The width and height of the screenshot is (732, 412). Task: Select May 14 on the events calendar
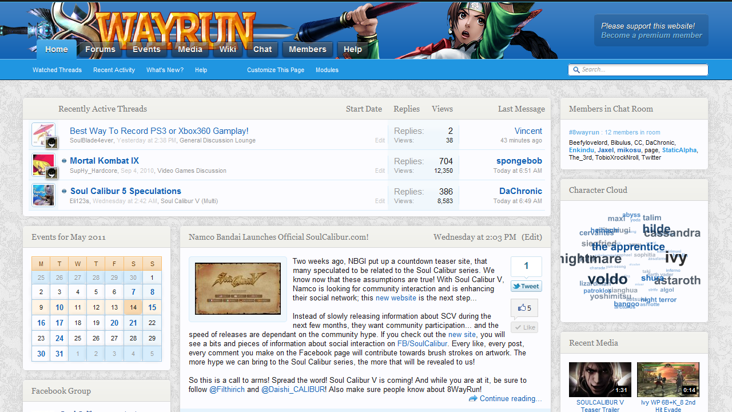(133, 307)
